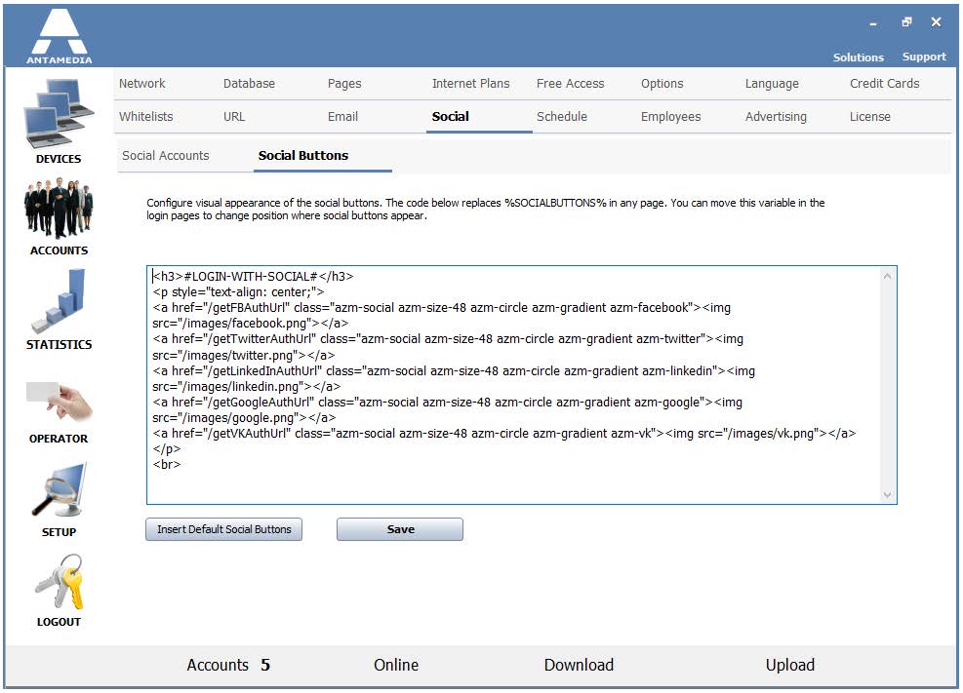Select the Internet Plans tab
963x693 pixels.
[x=470, y=84]
